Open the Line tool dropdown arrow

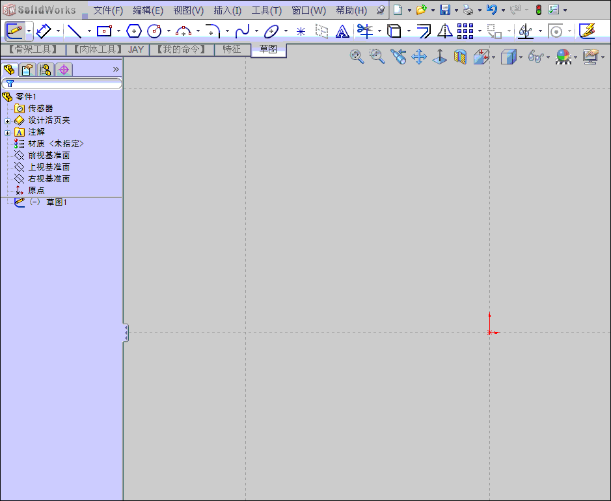89,31
